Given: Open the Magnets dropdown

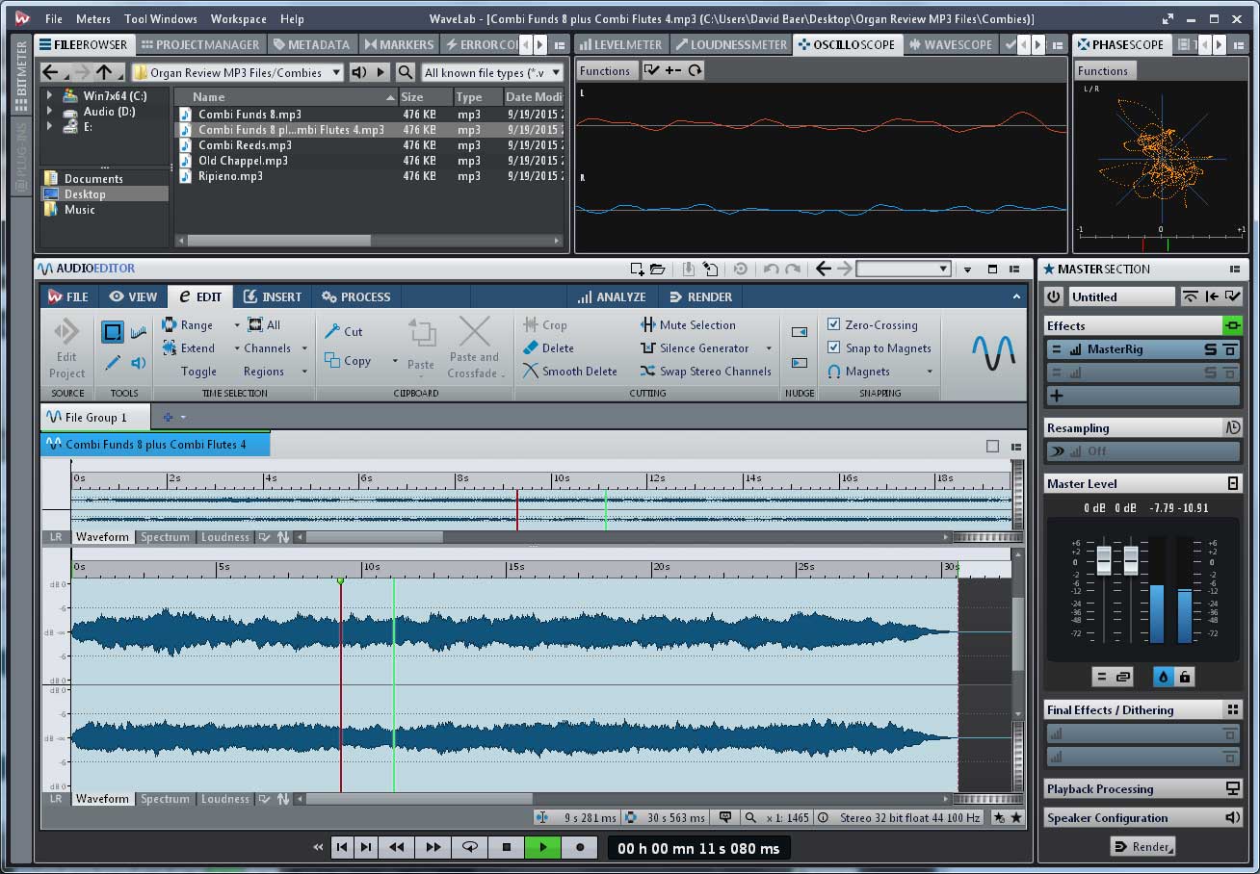Looking at the screenshot, I should coord(930,372).
